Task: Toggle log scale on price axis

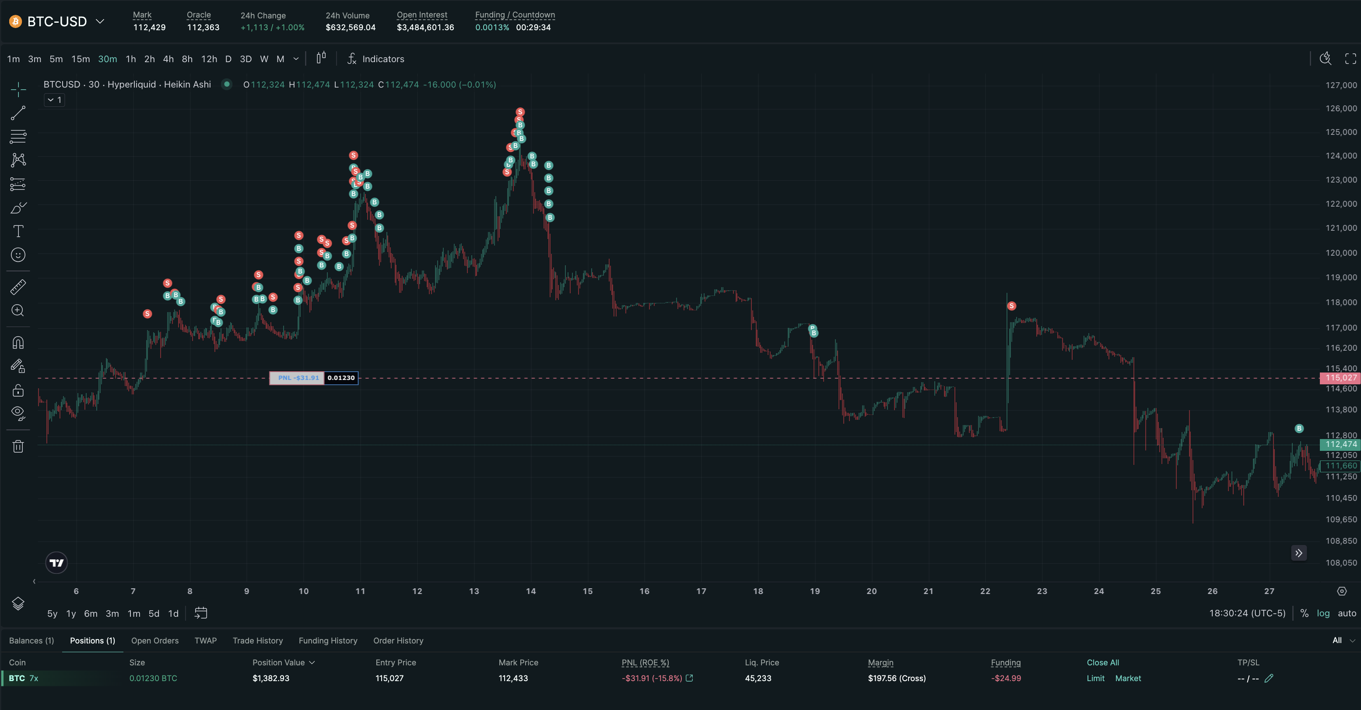Action: tap(1323, 613)
